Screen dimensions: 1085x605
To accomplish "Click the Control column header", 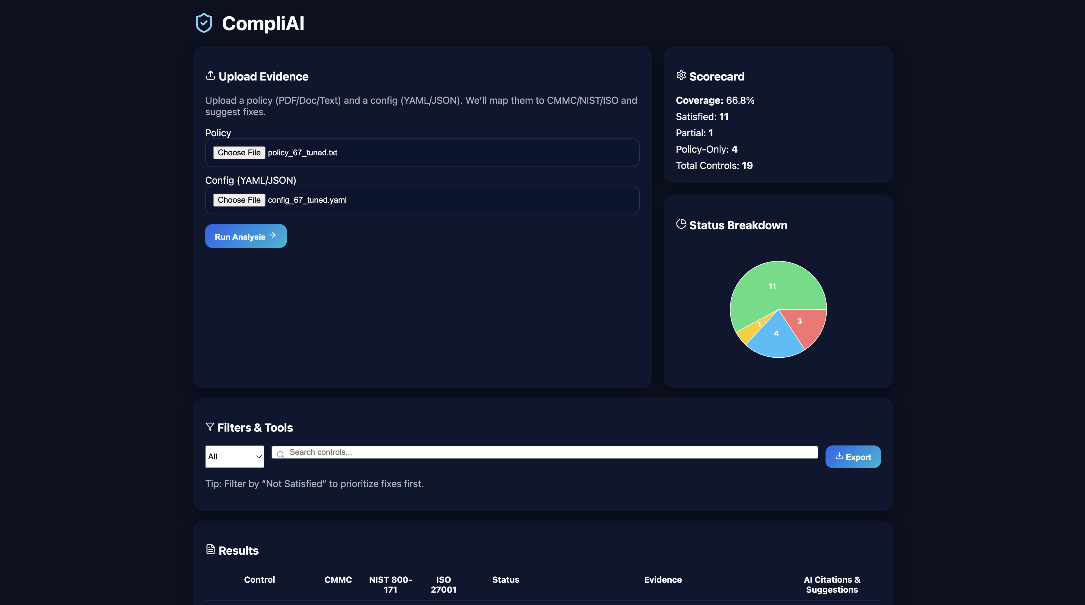I will (x=259, y=580).
